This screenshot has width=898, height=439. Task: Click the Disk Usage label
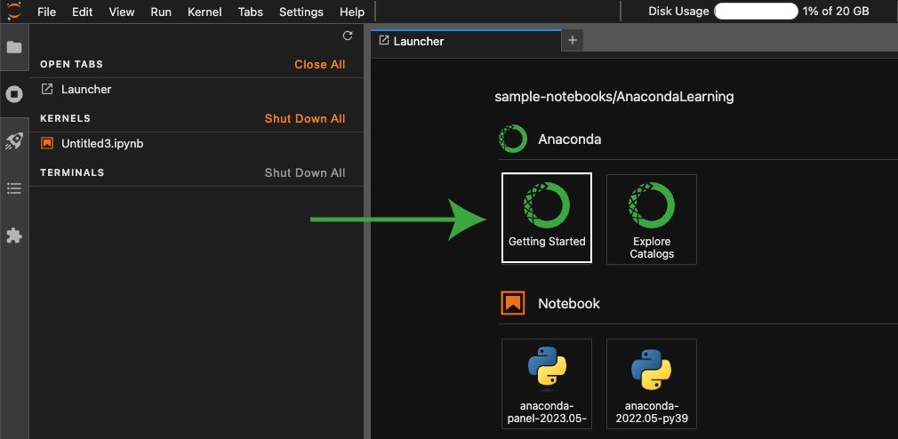click(678, 12)
